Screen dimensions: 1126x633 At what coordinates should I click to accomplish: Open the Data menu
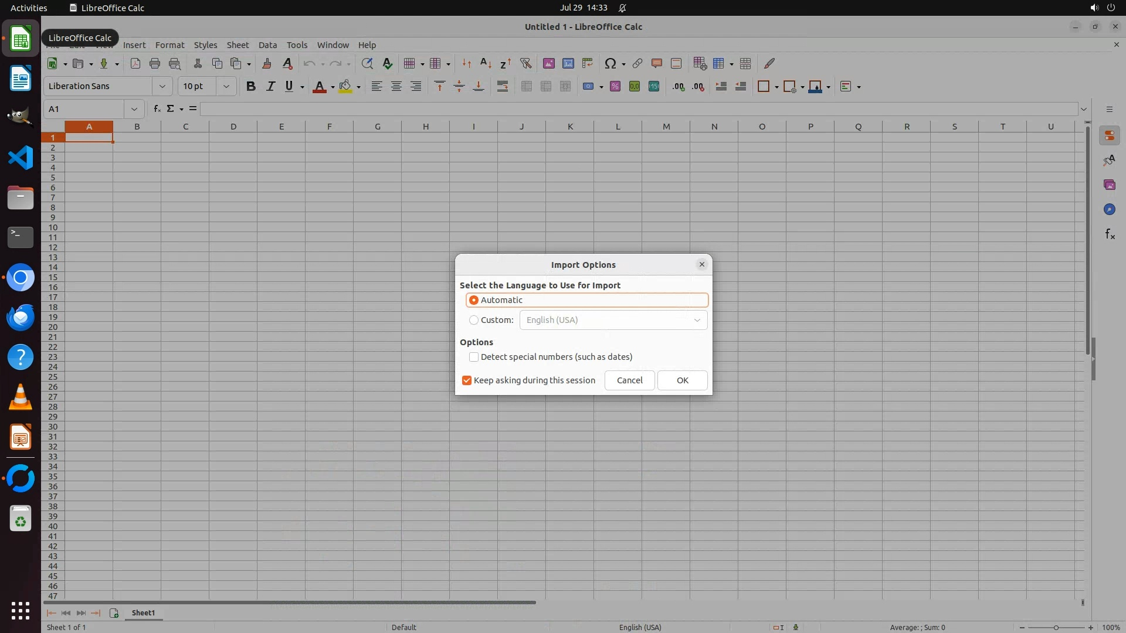click(267, 45)
